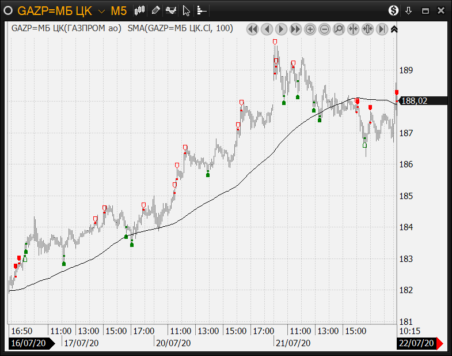Image resolution: width=452 pixels, height=356 pixels.
Task: Open the M5 timeframe selector
Action: tap(119, 10)
